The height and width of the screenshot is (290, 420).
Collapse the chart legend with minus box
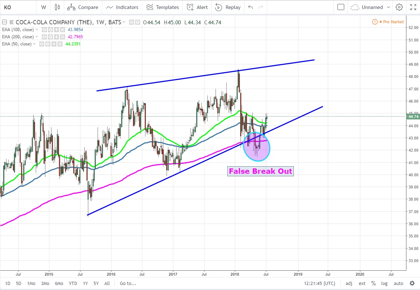click(4, 22)
